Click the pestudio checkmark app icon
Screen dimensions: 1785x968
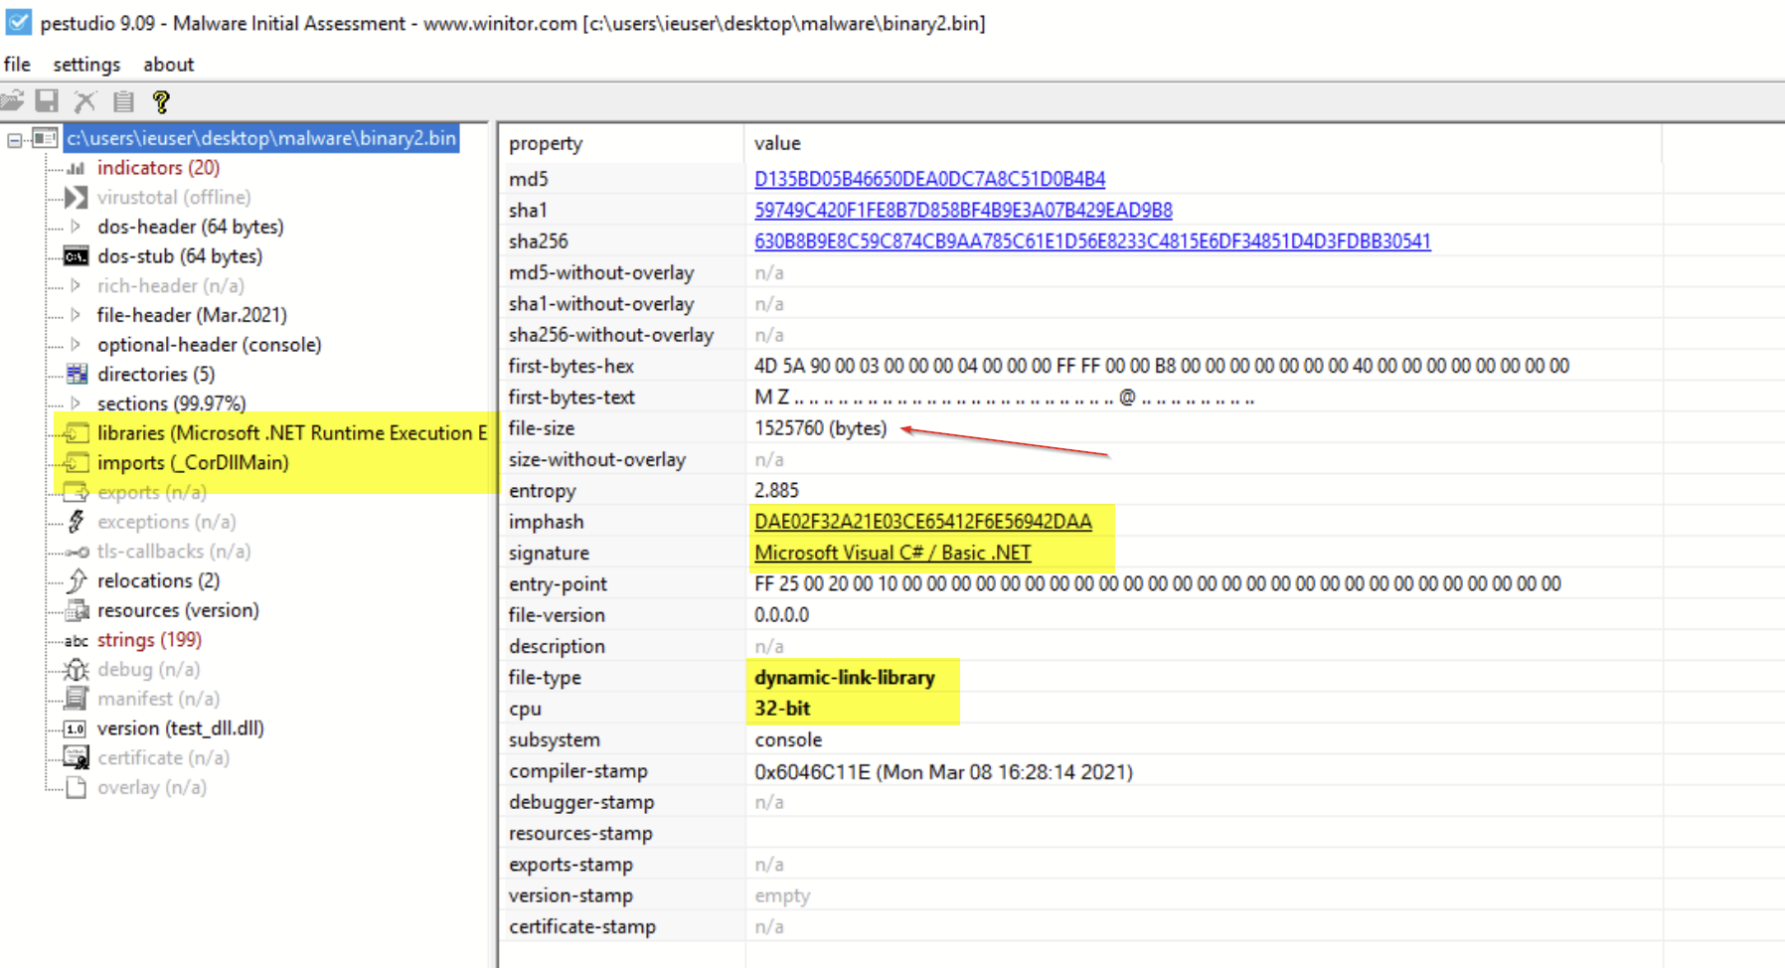coord(18,22)
